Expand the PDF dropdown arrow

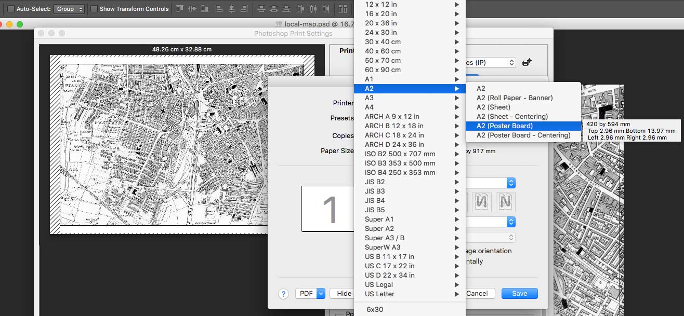[321, 293]
